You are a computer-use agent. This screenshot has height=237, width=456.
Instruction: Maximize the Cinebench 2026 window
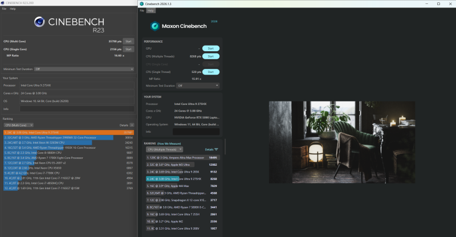coord(438,4)
